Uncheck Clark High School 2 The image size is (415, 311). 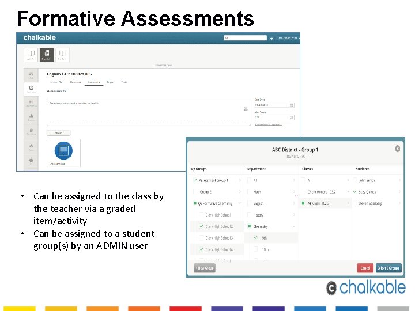click(201, 226)
